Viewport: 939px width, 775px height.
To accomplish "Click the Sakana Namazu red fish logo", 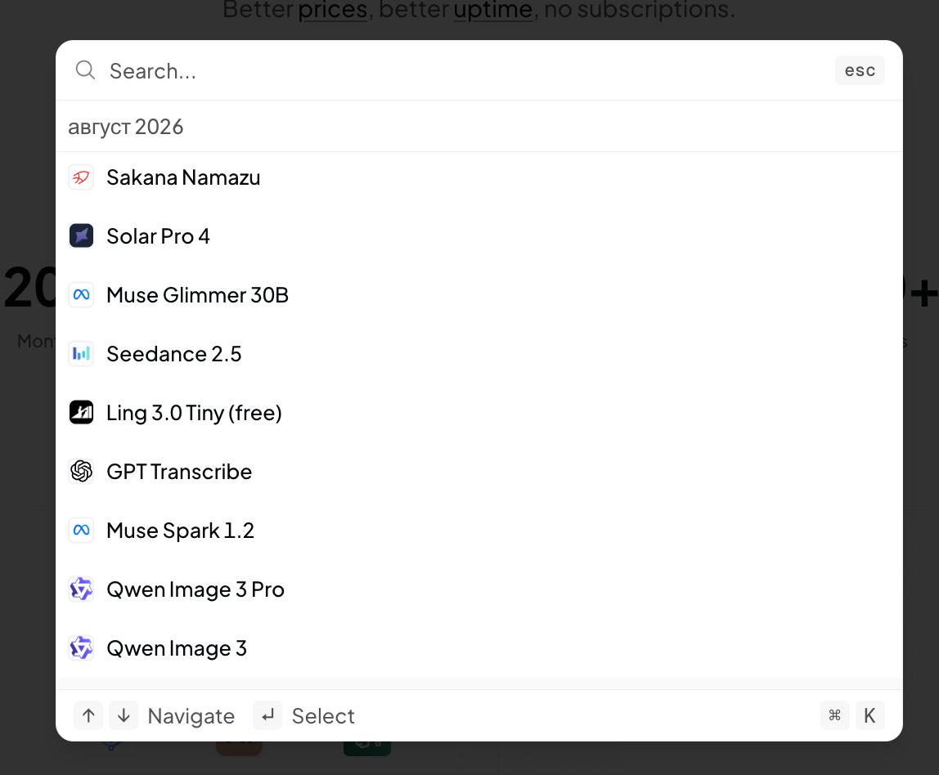I will [81, 177].
